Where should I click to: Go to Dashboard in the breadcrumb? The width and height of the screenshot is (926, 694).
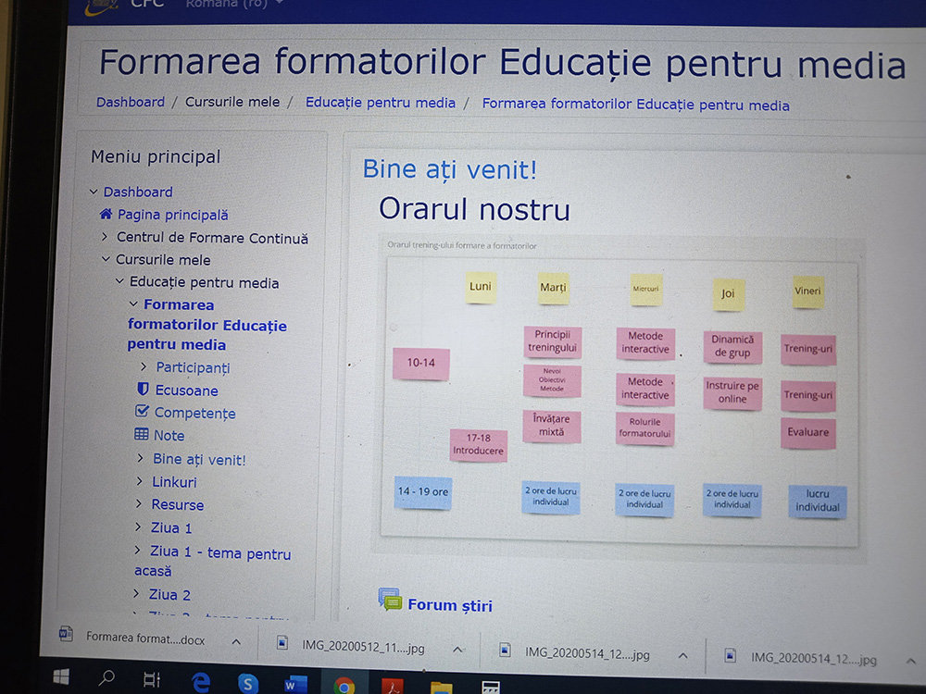131,102
